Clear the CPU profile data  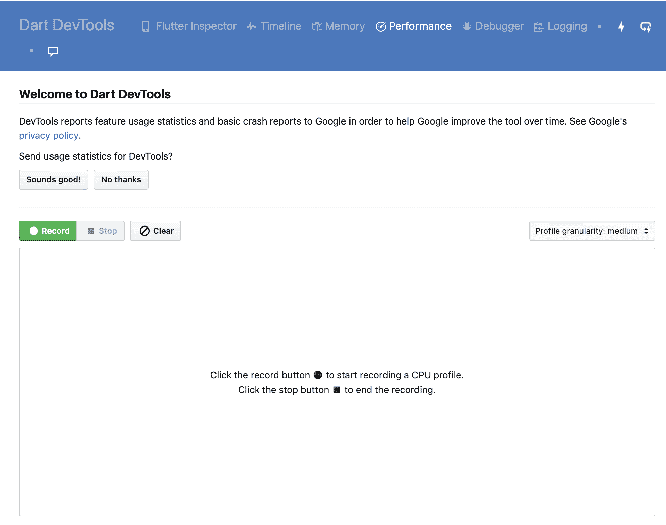tap(156, 231)
